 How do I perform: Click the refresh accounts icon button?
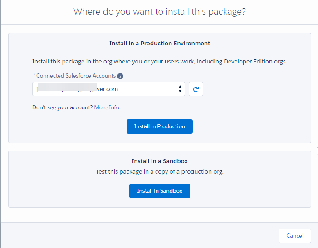pyautogui.click(x=196, y=89)
